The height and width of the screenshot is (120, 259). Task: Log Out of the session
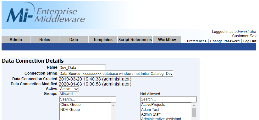click(250, 41)
